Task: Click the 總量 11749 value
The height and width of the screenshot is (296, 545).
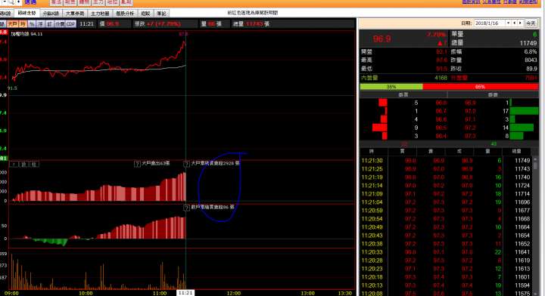Action: click(x=528, y=43)
